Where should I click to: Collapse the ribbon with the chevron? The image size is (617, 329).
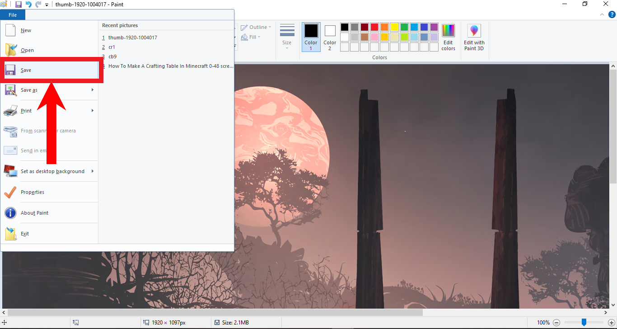[601, 15]
